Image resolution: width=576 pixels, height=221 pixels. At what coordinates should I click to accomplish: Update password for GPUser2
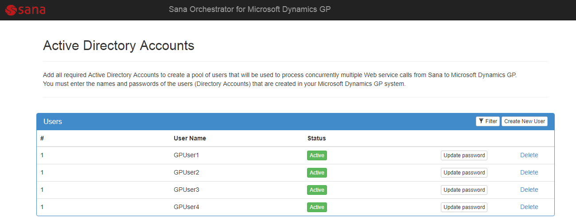[x=464, y=173]
